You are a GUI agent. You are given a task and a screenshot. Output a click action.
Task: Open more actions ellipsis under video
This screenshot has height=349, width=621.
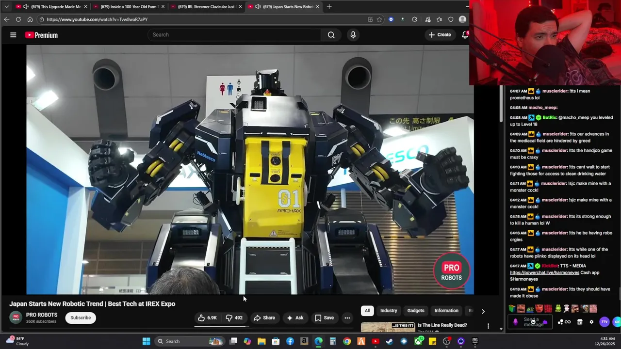click(x=347, y=318)
